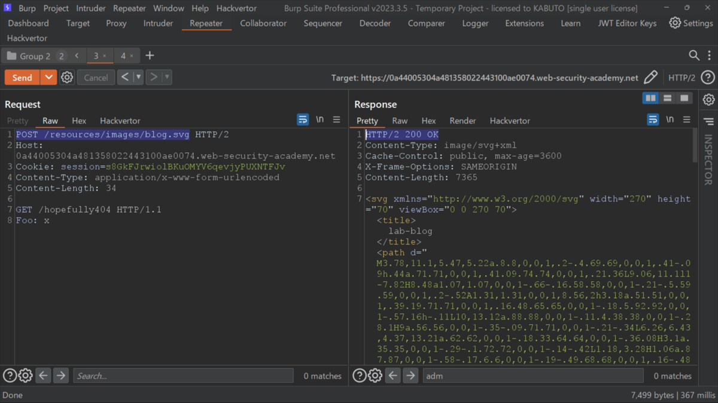Viewport: 718px width, 403px height.
Task: Select top-bottom layout view
Action: click(x=667, y=98)
